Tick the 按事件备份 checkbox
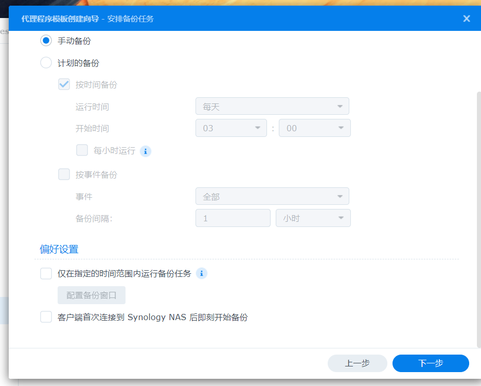 click(x=64, y=174)
